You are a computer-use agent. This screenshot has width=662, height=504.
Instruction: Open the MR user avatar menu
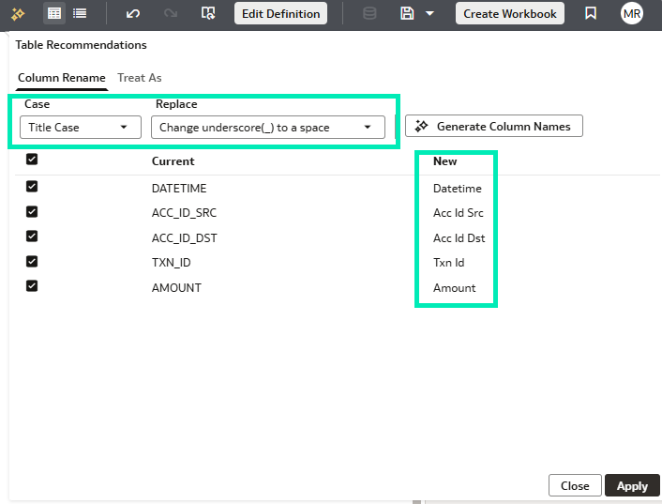pyautogui.click(x=632, y=13)
